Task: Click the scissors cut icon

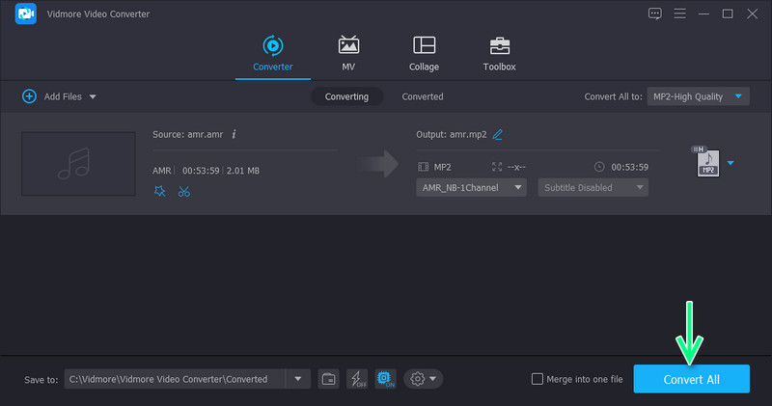Action: (184, 191)
